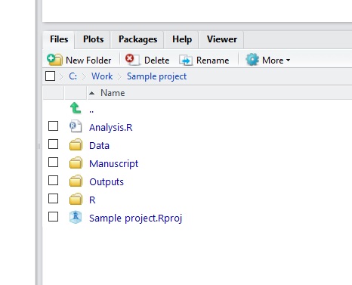
Task: Click the Data folder icon
Action: click(76, 144)
